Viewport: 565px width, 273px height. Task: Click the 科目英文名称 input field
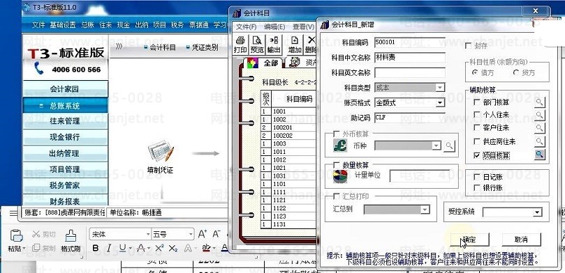point(410,72)
